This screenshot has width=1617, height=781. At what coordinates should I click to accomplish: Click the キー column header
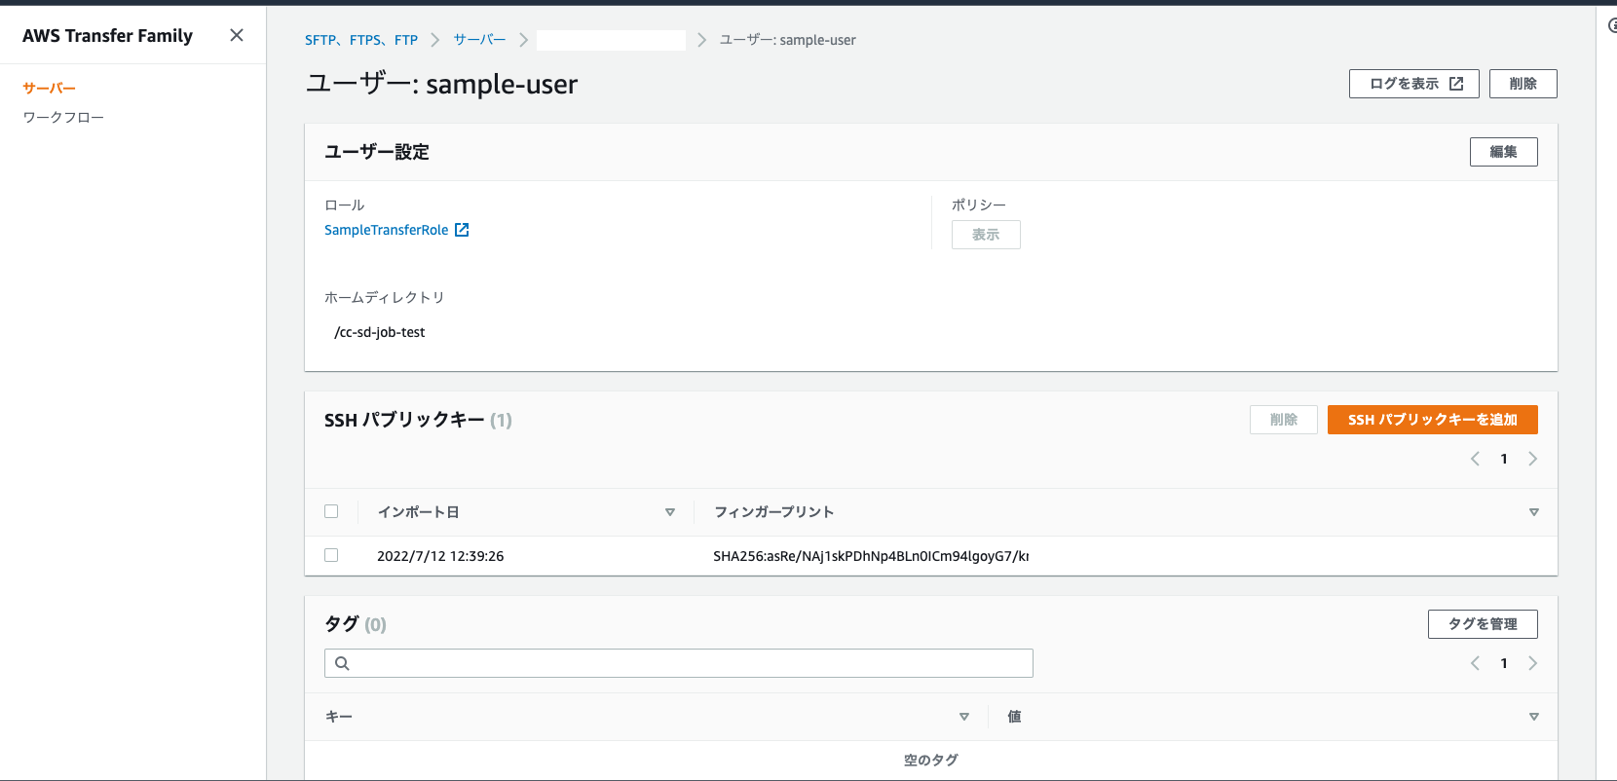click(x=339, y=717)
